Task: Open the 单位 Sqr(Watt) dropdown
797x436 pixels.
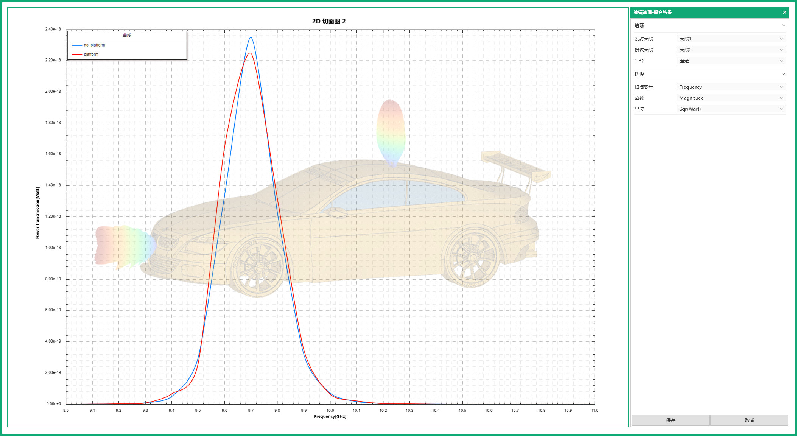Action: click(x=731, y=109)
